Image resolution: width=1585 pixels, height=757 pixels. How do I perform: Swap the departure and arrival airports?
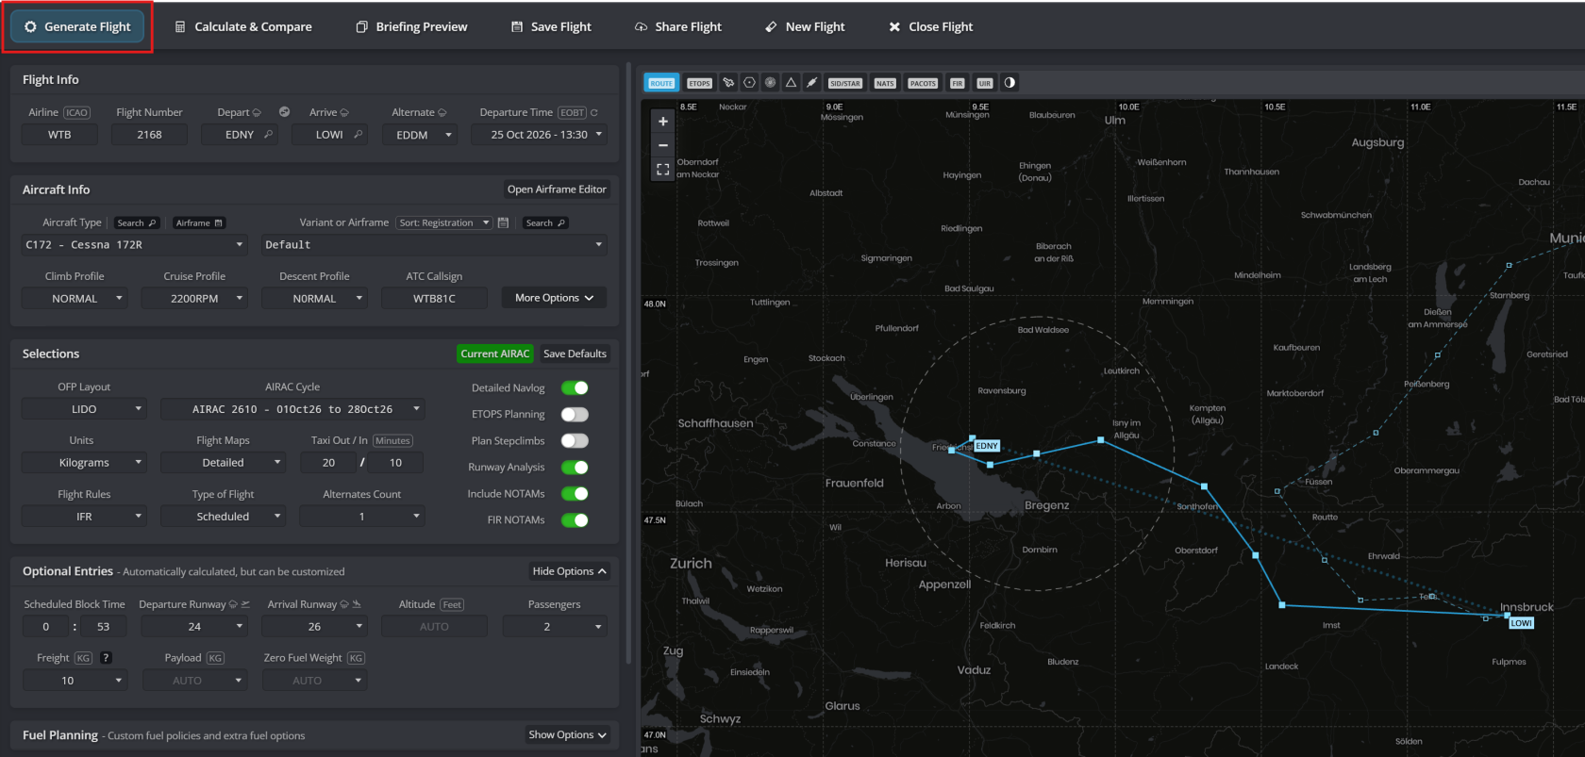tap(284, 112)
